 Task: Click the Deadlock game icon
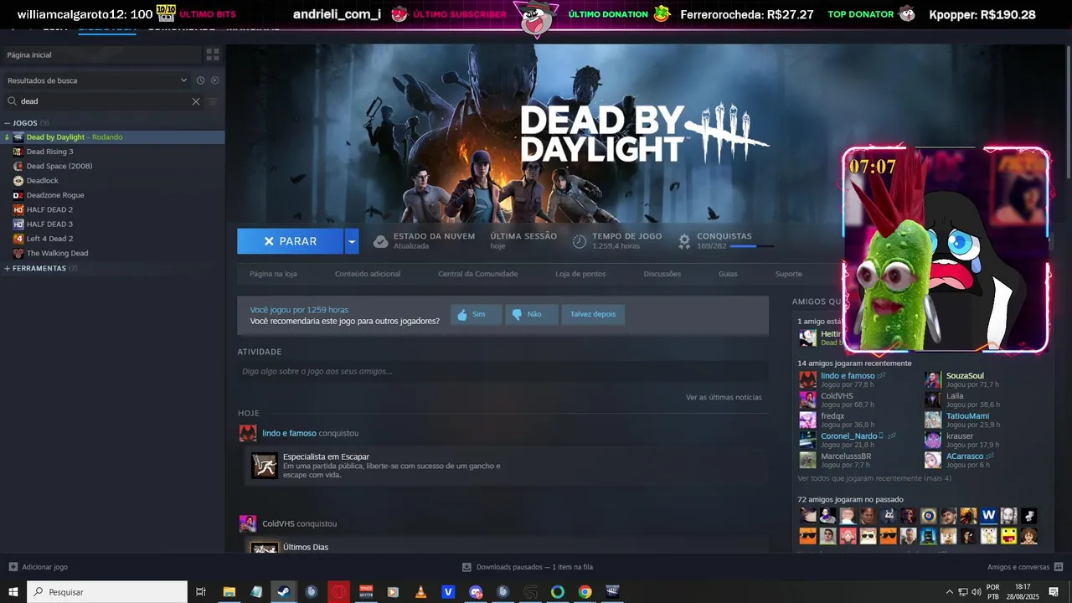(18, 180)
